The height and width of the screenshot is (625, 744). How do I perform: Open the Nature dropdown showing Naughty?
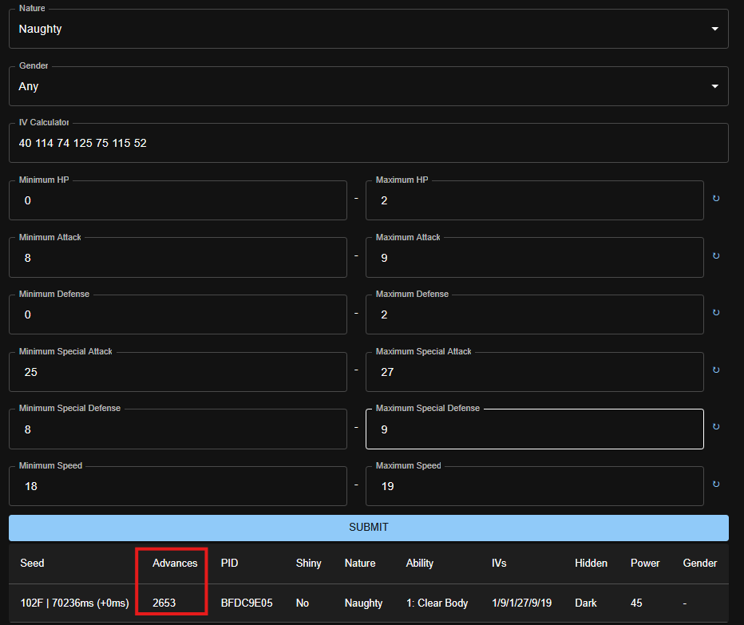pos(368,30)
